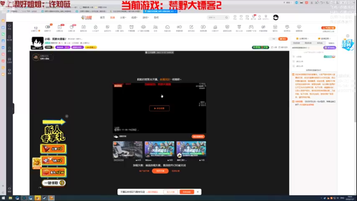Open watch history clock icon in header
This screenshot has height=201, width=357.
235,17
